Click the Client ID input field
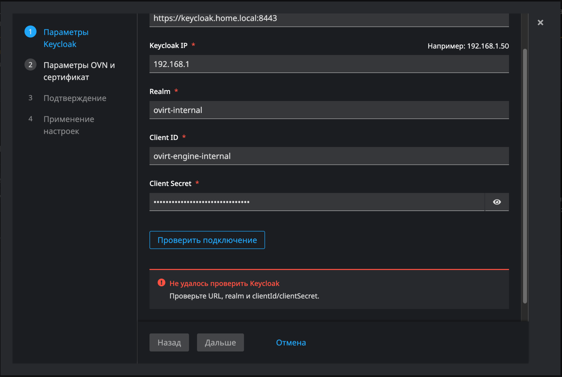 coord(329,156)
